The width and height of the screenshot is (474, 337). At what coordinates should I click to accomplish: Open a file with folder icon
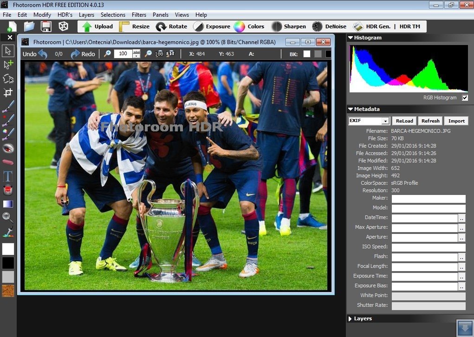tap(29, 26)
